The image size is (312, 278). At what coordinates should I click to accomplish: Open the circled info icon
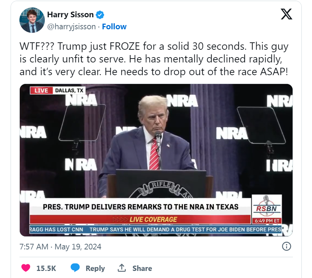pyautogui.click(x=287, y=246)
